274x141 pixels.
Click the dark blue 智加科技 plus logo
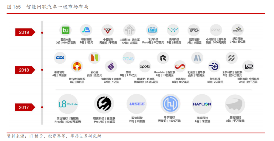pyautogui.click(x=214, y=66)
